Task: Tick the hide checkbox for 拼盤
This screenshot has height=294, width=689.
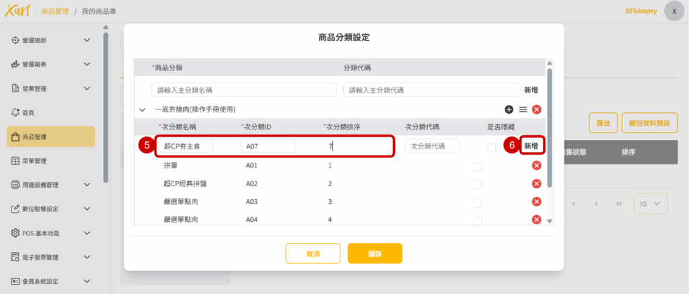Action: point(478,166)
